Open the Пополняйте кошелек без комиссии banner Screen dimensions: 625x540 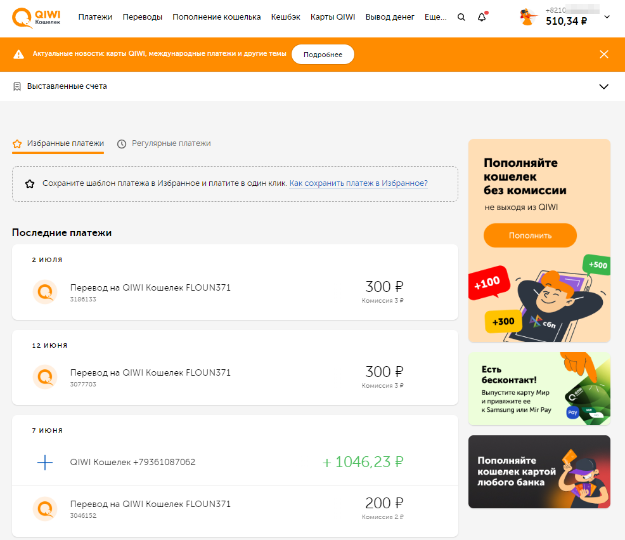coord(539,240)
